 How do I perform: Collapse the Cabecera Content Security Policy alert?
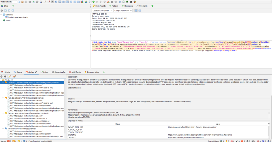point(3,83)
